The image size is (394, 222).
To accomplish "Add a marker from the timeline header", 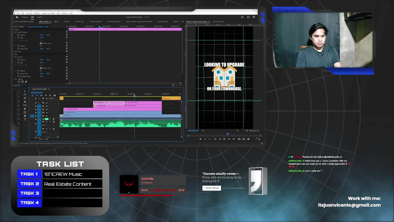I will pos(46,96).
